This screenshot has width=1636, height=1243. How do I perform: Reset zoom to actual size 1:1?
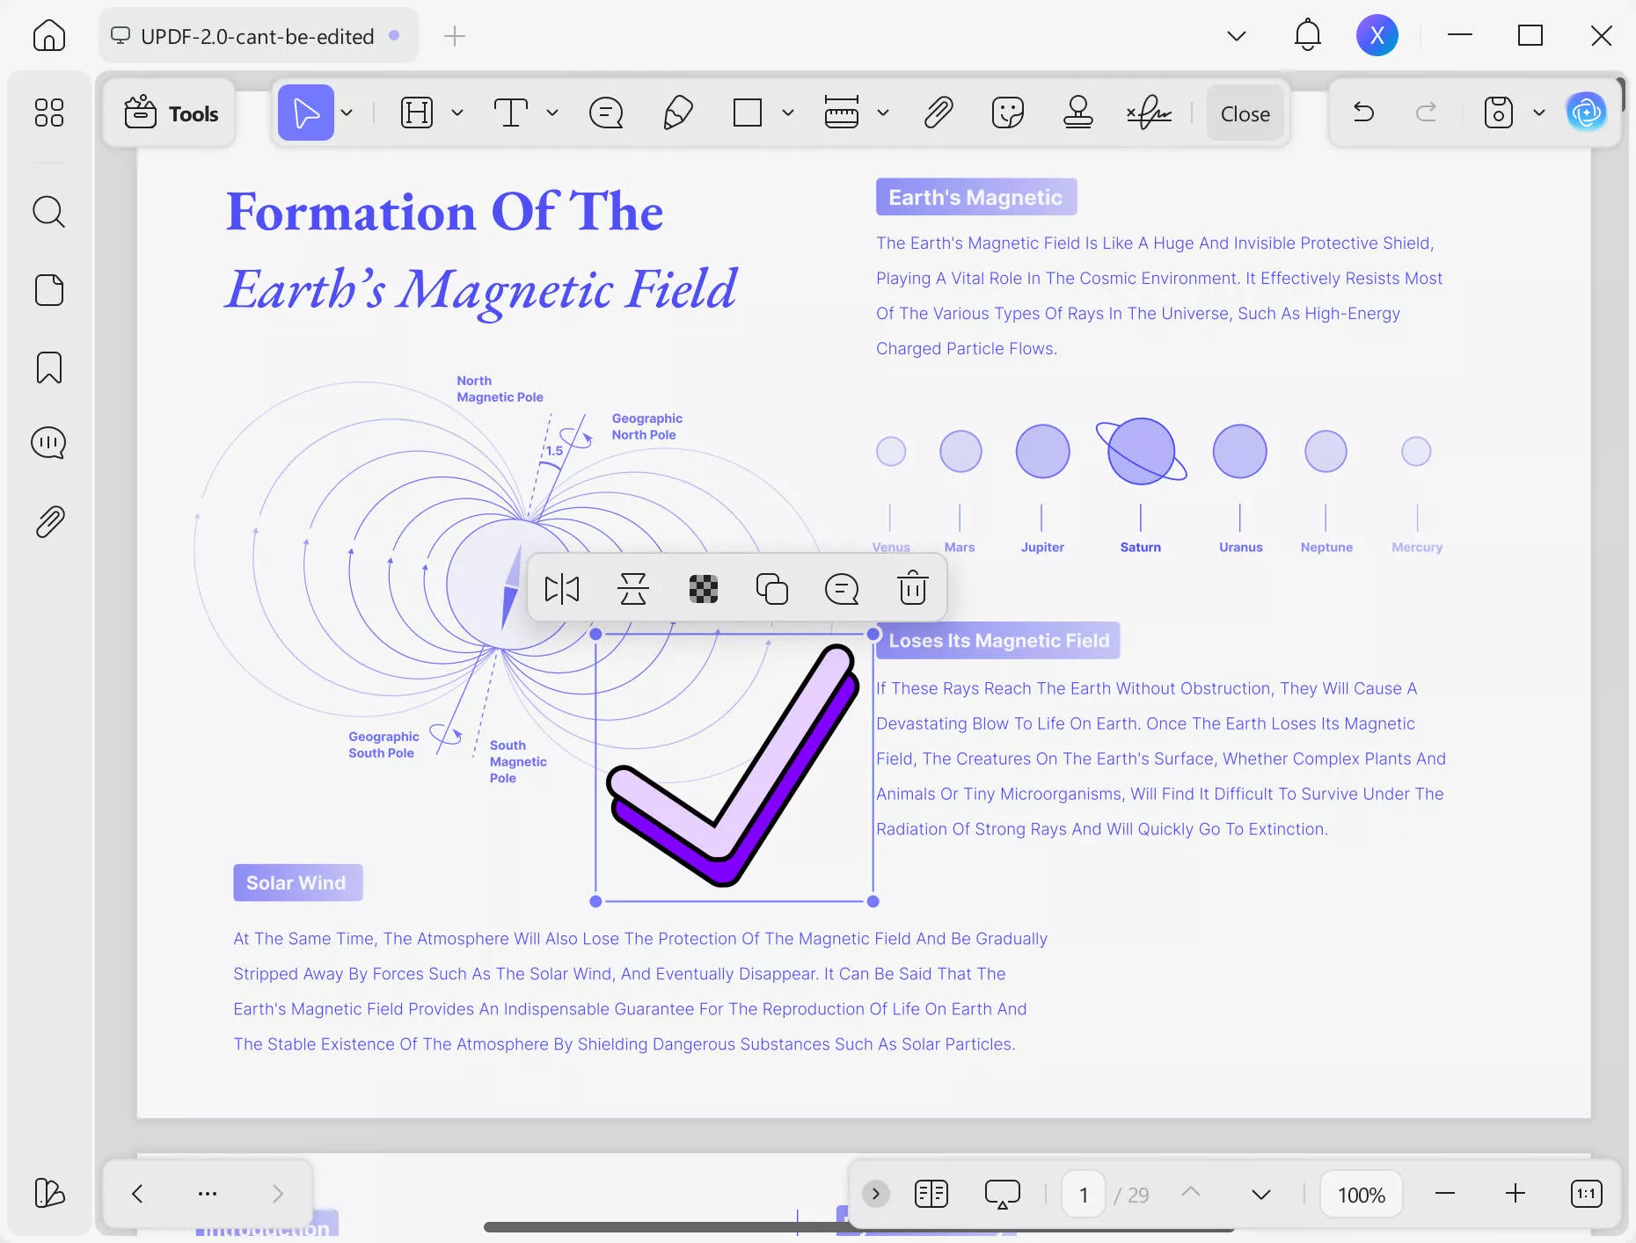pyautogui.click(x=1587, y=1193)
